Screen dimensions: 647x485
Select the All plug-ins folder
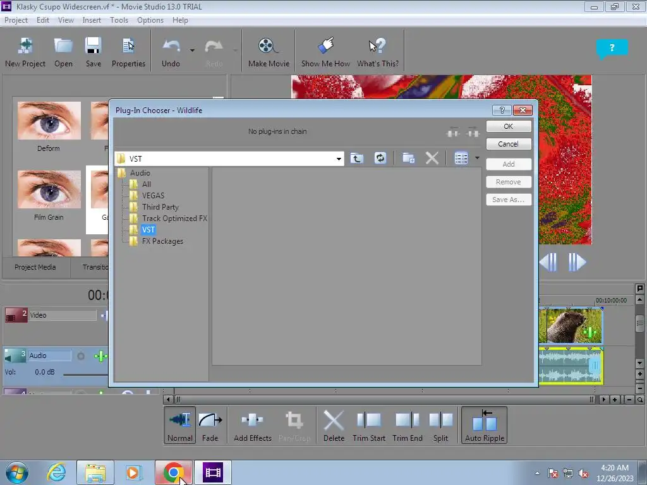[x=147, y=184]
